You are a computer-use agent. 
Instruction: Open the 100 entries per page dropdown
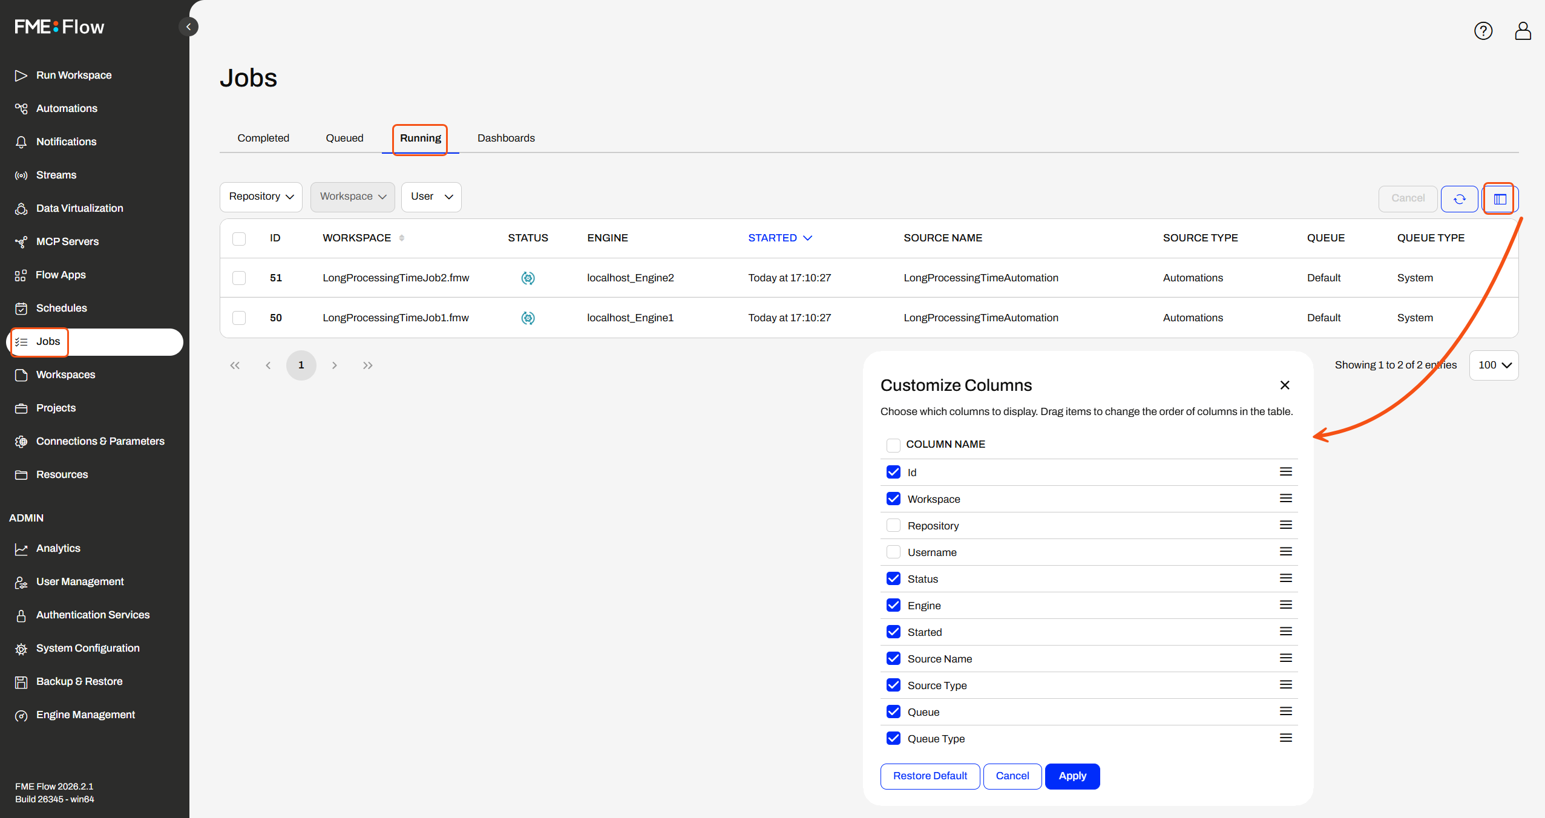coord(1494,365)
